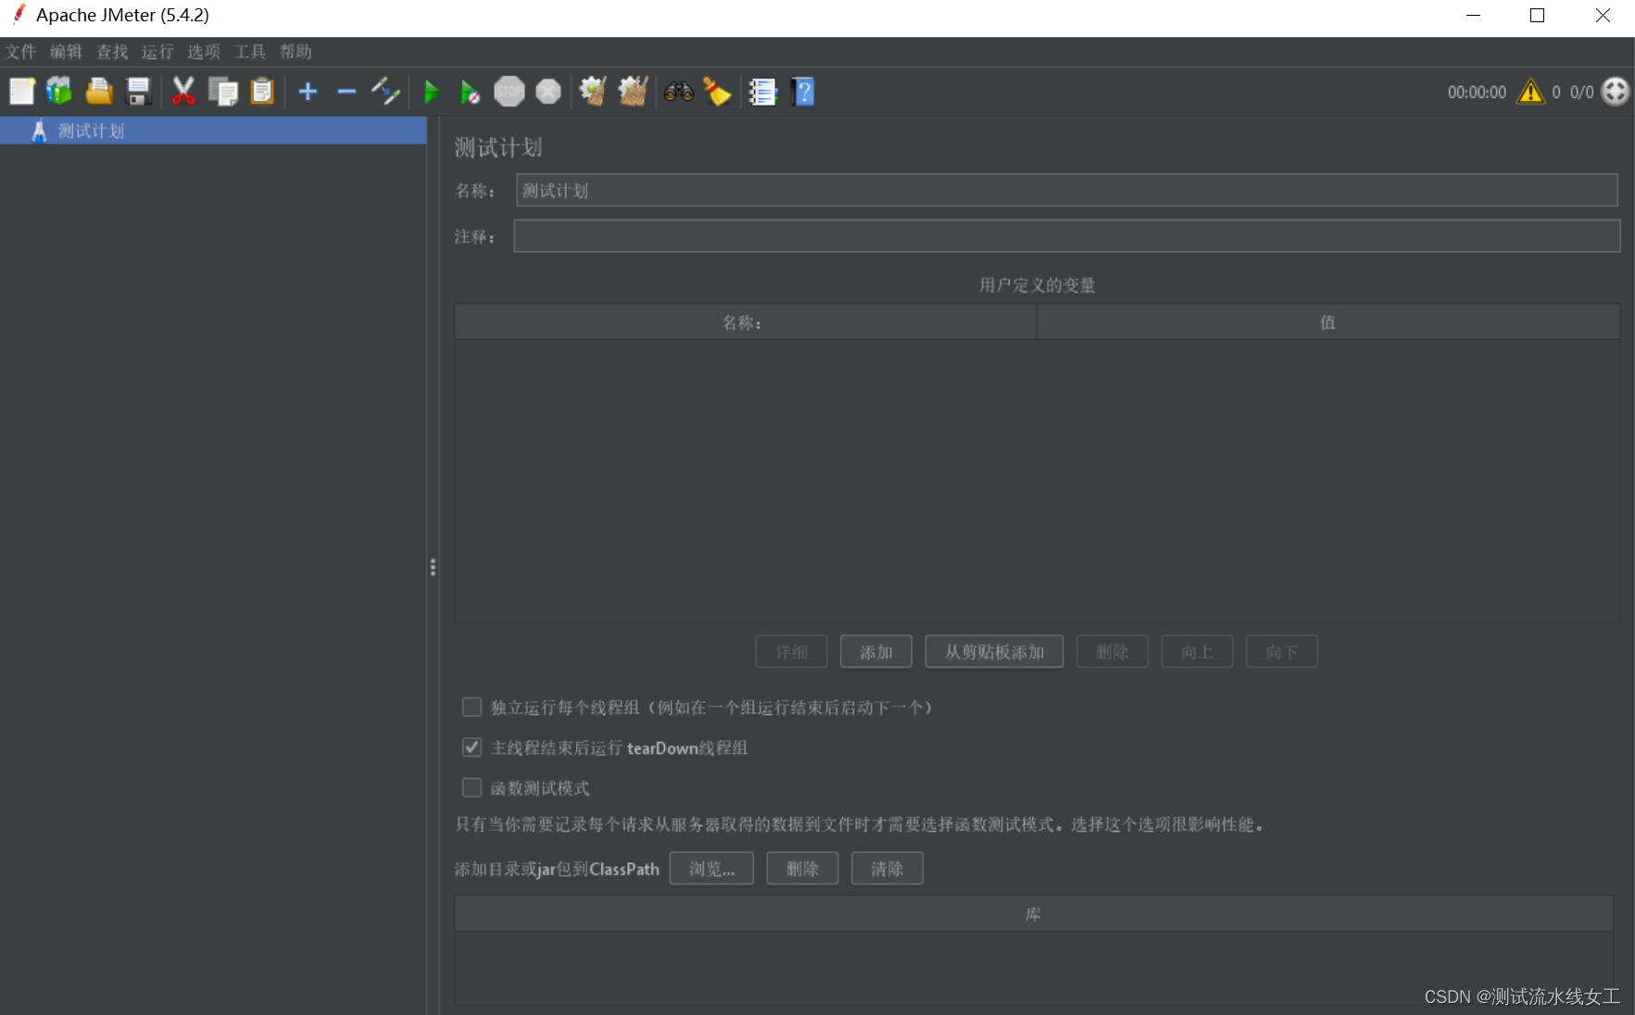Open the 文件 menu
1635x1015 pixels.
tap(19, 52)
